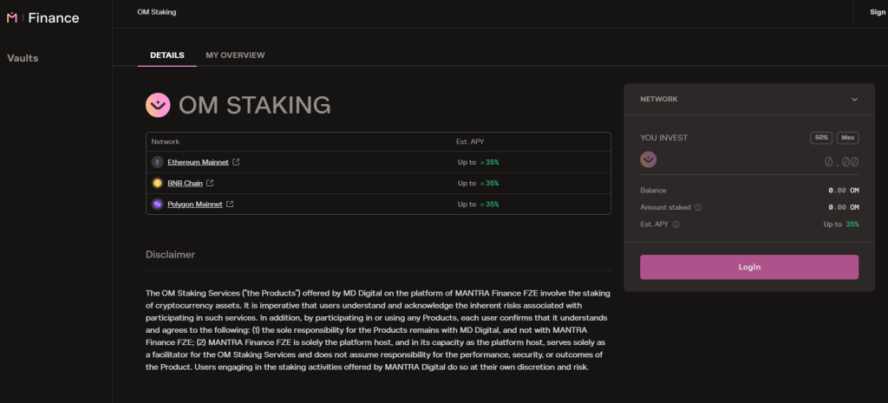Switch to the MY OVERVIEW tab
888x403 pixels.
tap(235, 55)
